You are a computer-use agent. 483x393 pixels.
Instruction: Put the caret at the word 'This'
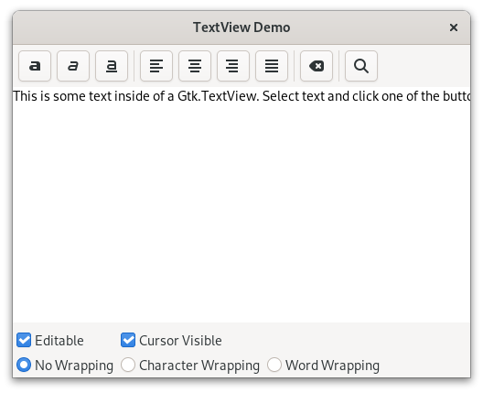pos(25,96)
